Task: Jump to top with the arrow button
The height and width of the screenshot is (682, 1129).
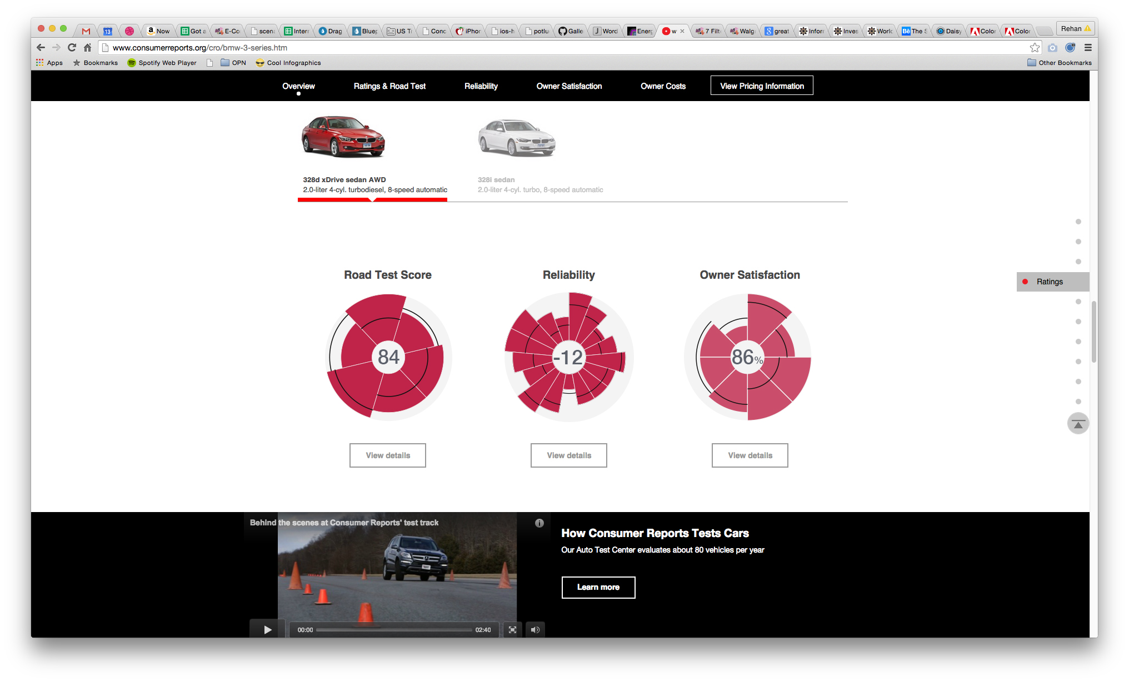Action: (x=1078, y=424)
